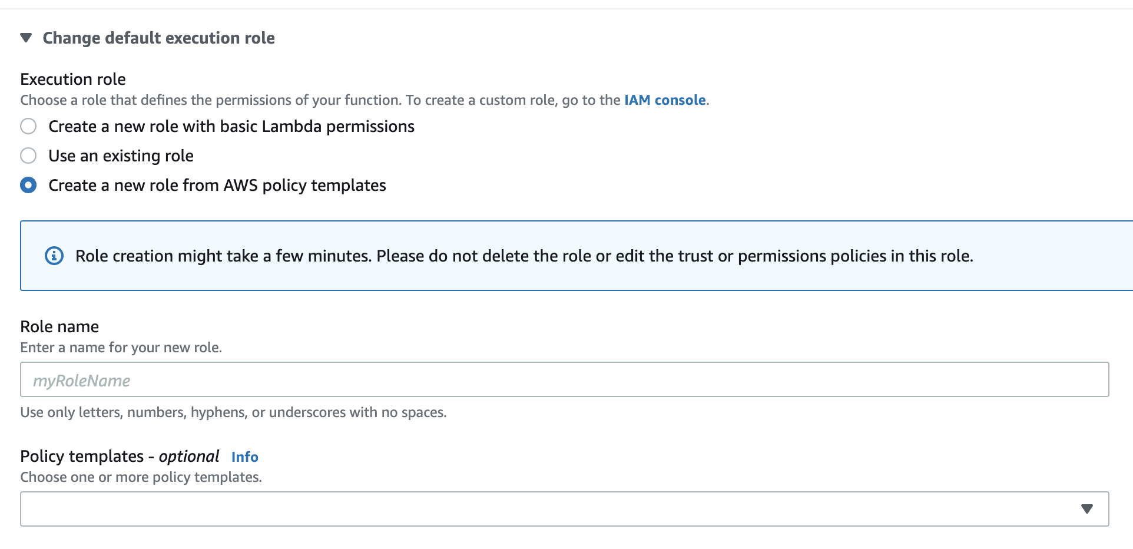Open the Policy templates combo box

(548, 509)
